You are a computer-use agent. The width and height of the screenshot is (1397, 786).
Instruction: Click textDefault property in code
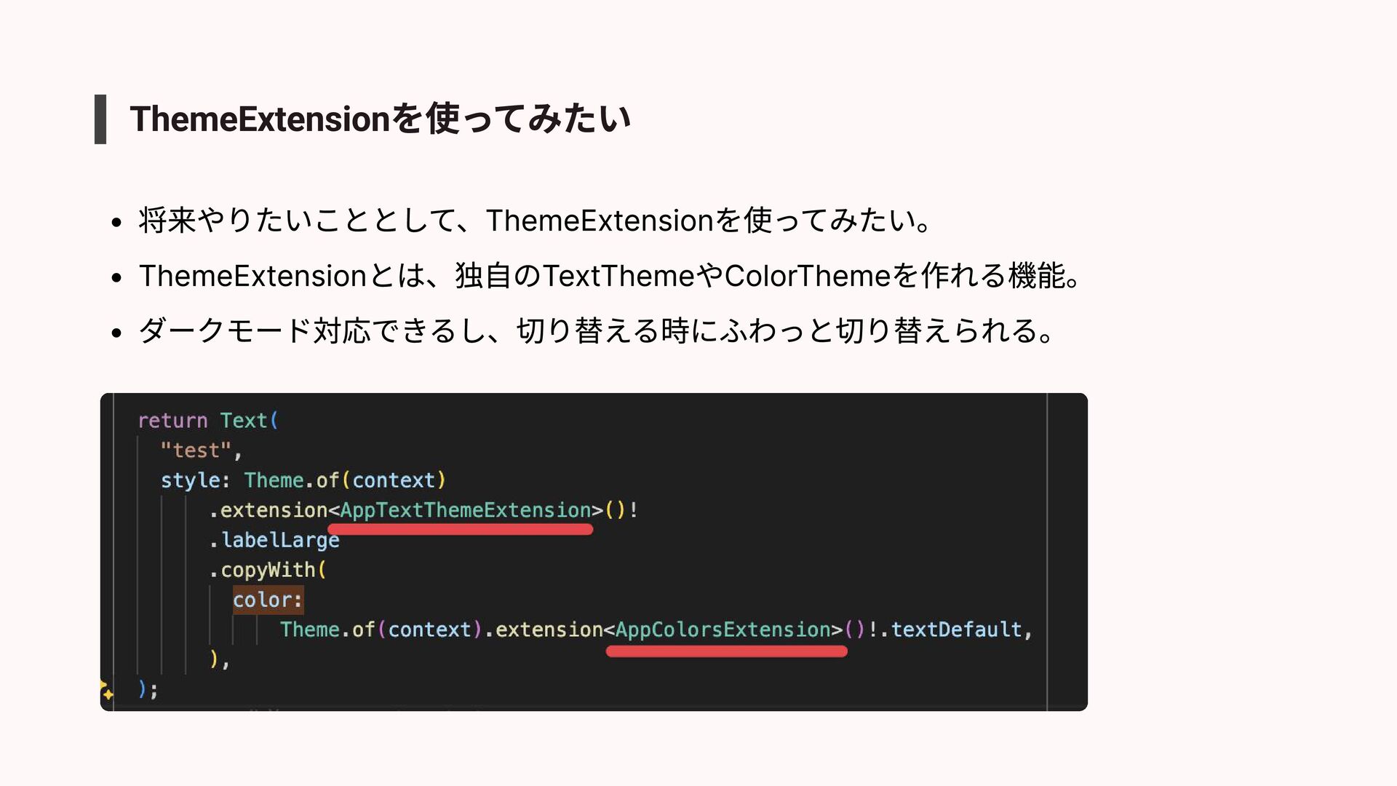tap(956, 630)
